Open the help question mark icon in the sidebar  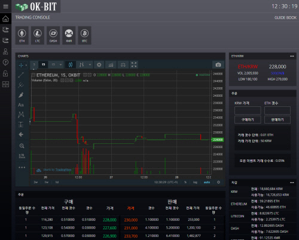tap(5, 62)
